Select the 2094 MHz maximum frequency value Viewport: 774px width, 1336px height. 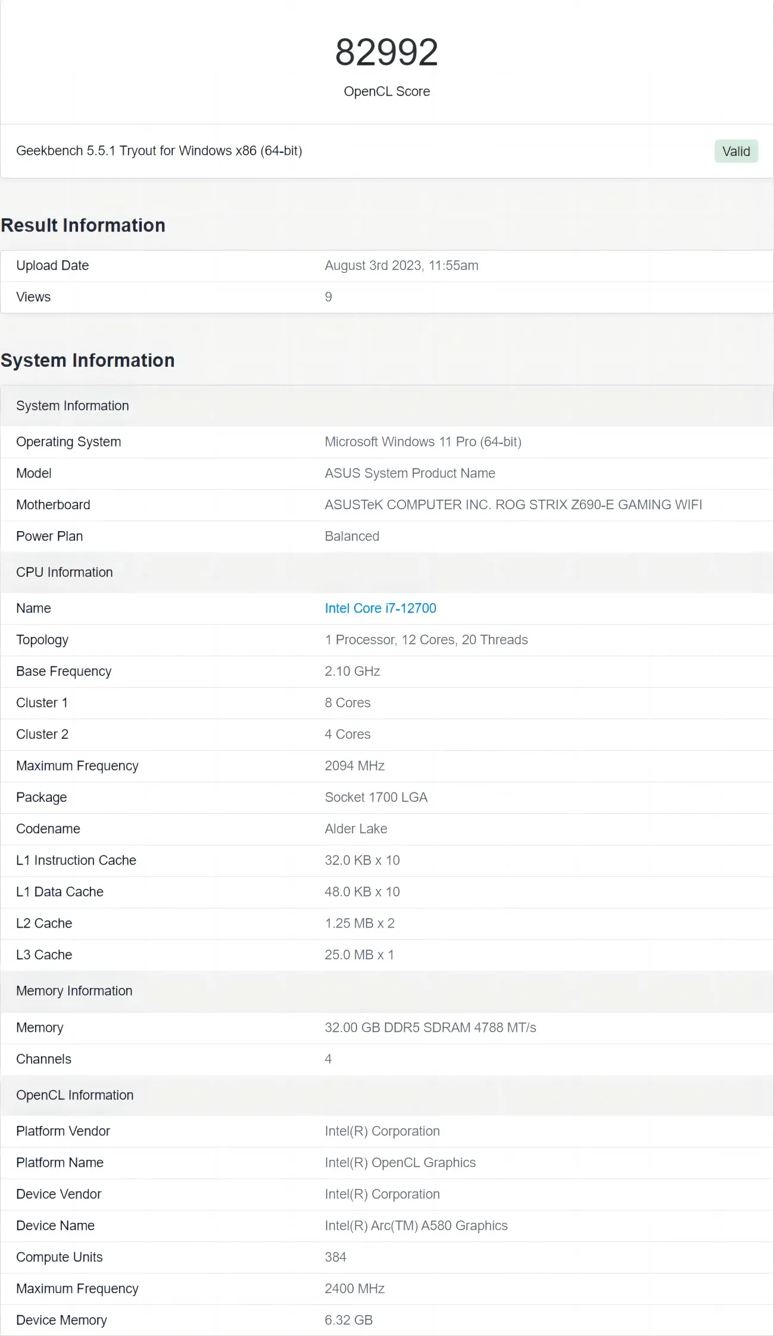tap(355, 766)
